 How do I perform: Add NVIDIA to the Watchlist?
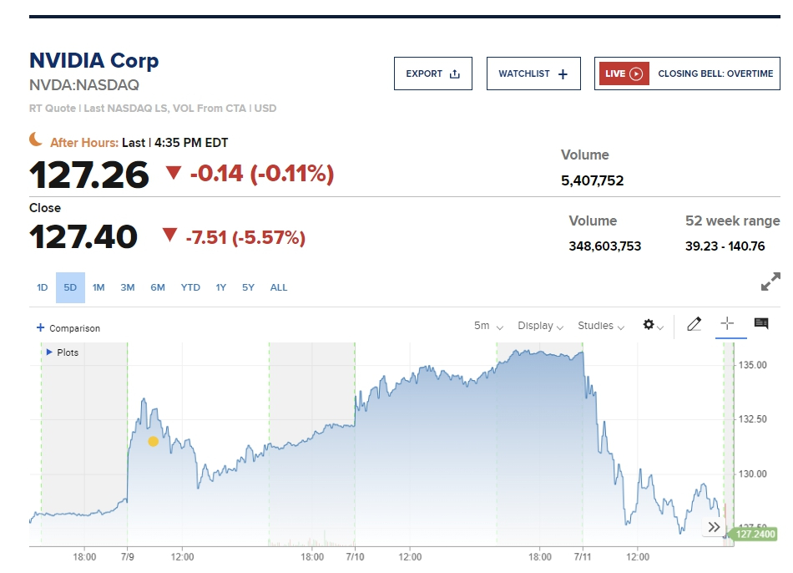click(x=533, y=74)
